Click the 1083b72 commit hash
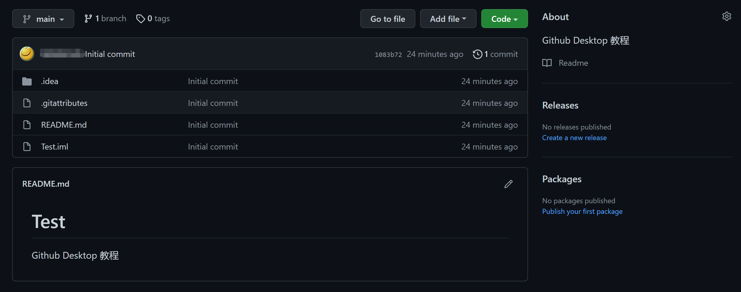 click(388, 55)
